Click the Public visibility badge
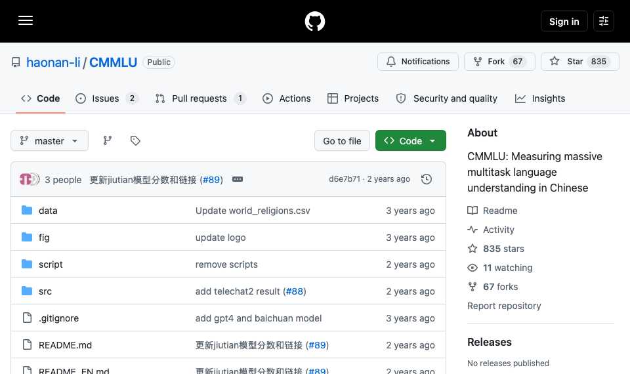Screen dimensions: 630x374 (159, 62)
